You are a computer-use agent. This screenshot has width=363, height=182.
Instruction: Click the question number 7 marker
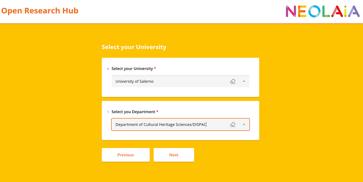108,112
